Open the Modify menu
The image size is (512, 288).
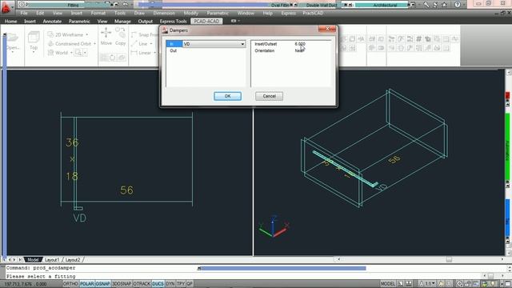click(190, 13)
